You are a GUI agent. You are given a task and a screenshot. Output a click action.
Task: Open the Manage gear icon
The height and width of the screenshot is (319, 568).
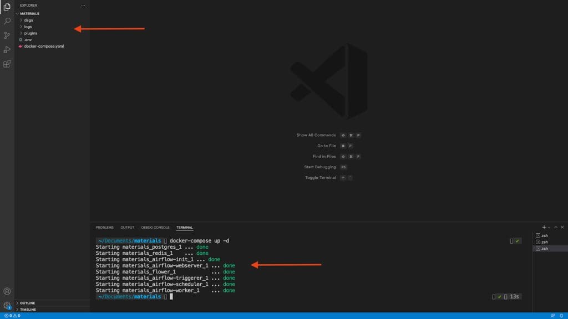(x=7, y=305)
